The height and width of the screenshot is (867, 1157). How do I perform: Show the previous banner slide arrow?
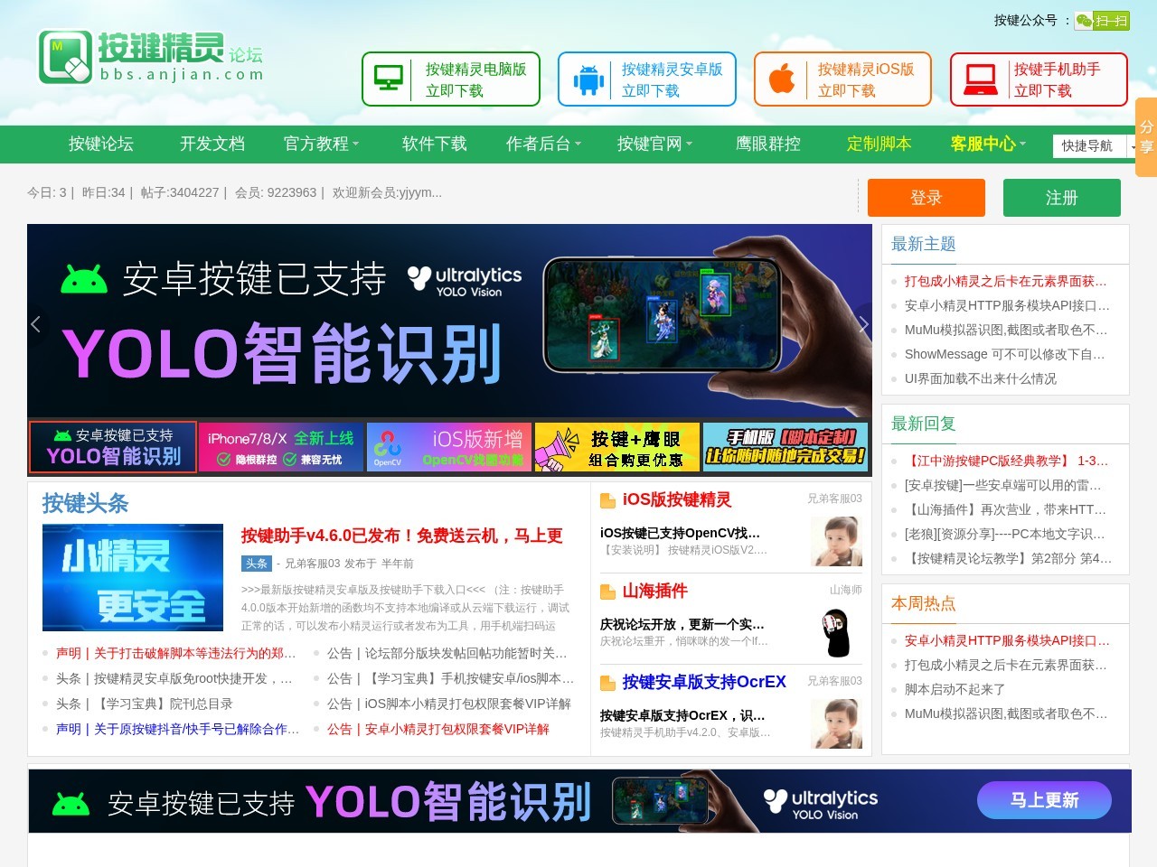tap(36, 324)
